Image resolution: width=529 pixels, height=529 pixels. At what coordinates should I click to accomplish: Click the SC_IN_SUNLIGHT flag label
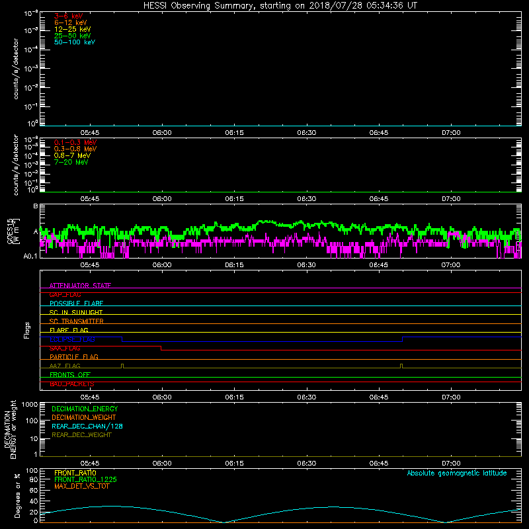(x=76, y=312)
